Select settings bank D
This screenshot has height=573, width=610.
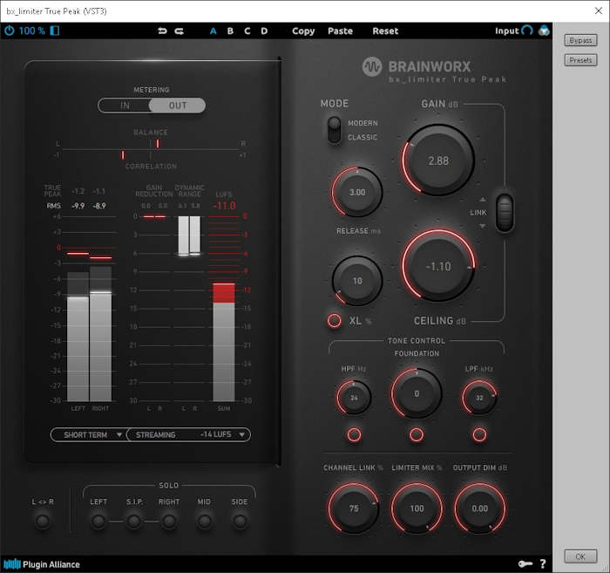264,31
